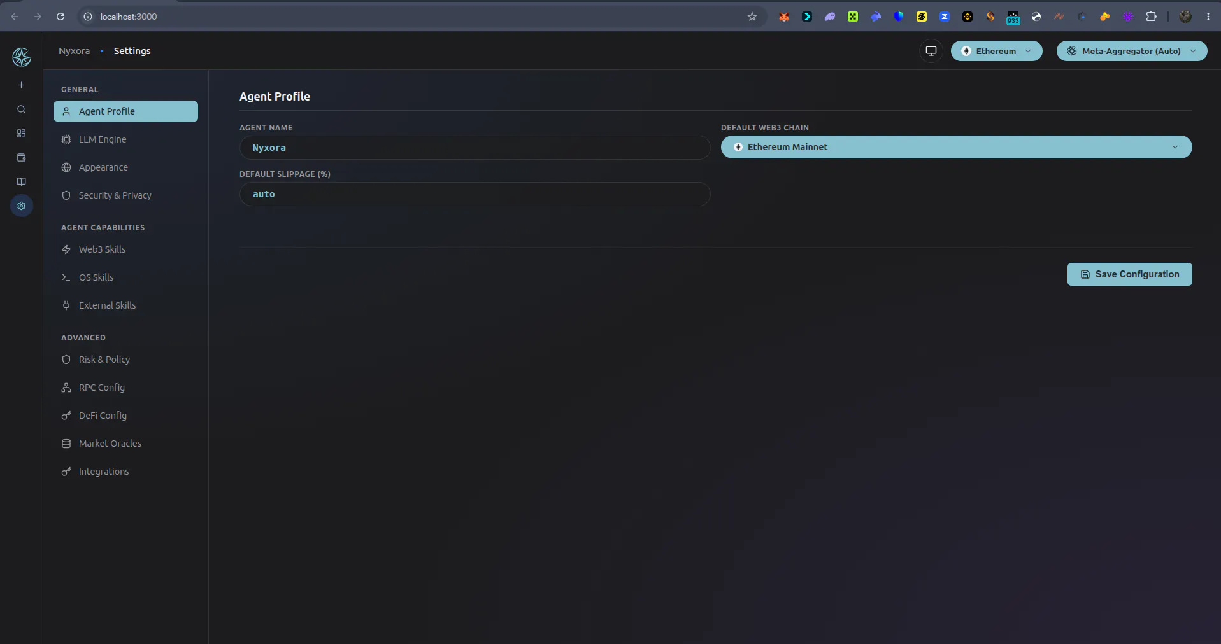The width and height of the screenshot is (1221, 644).
Task: Open the Ethereum network dropdown
Action: (x=996, y=51)
